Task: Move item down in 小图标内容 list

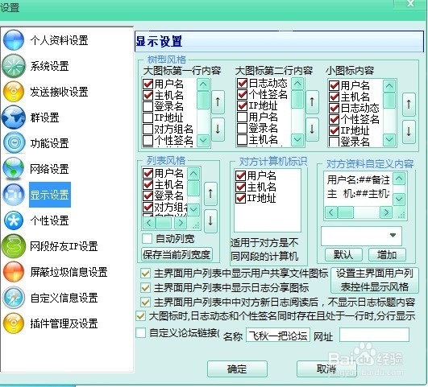Action: click(x=409, y=132)
